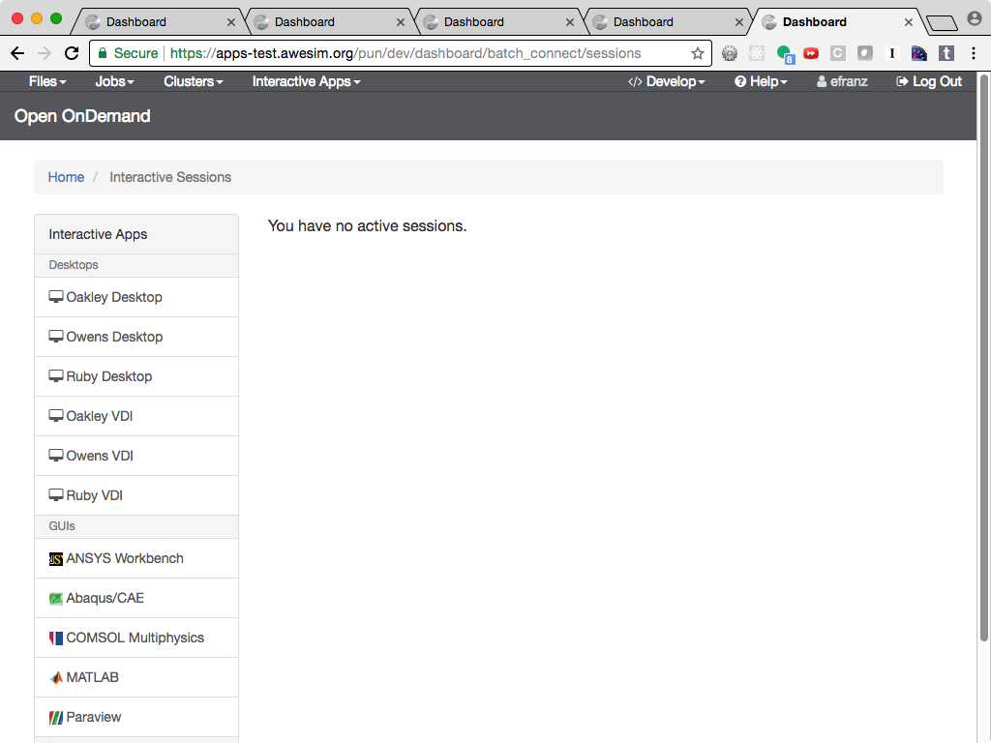Screen dimensions: 991x743
Task: Click the monitor icon beside Oakley Desktop
Action: [54, 296]
